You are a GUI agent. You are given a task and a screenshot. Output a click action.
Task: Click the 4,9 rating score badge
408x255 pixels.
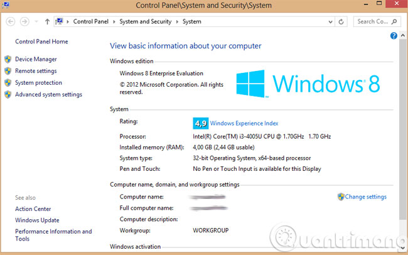click(201, 123)
